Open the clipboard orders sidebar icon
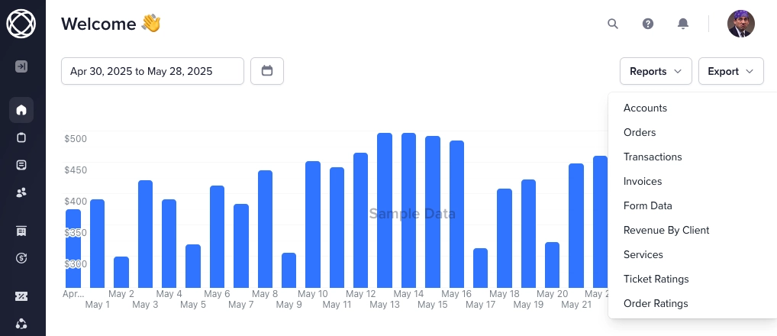Image resolution: width=777 pixels, height=336 pixels. 21,137
